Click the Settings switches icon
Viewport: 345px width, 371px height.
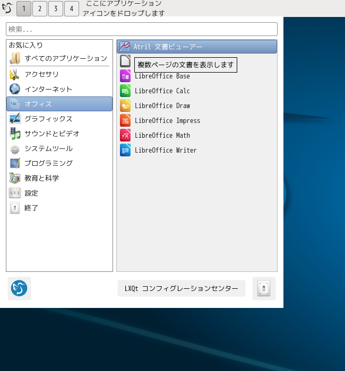15,193
